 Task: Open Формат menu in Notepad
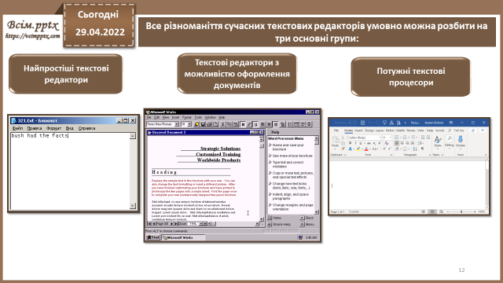click(53, 128)
